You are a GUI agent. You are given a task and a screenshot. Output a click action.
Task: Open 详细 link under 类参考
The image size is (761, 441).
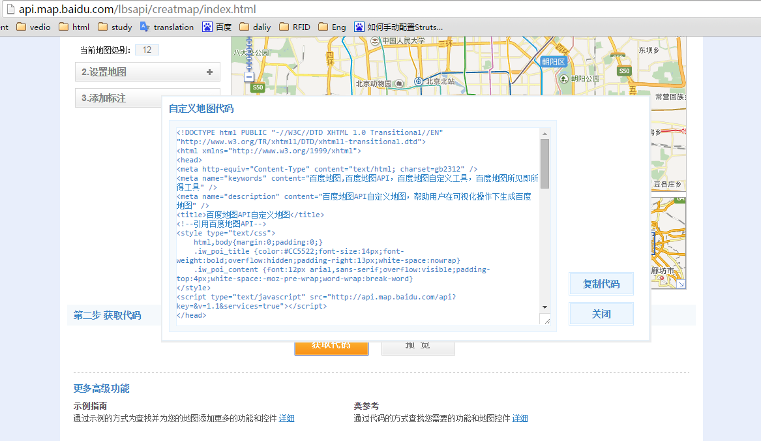tap(520, 418)
